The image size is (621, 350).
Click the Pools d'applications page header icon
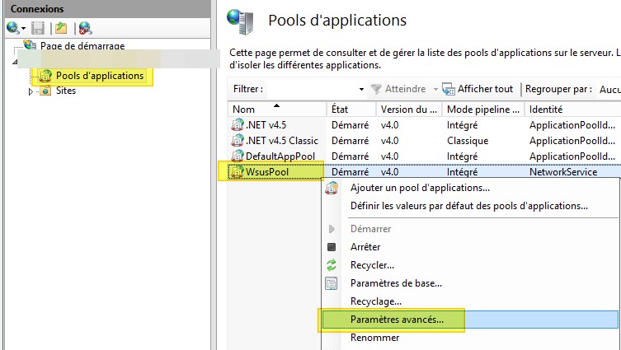point(240,21)
